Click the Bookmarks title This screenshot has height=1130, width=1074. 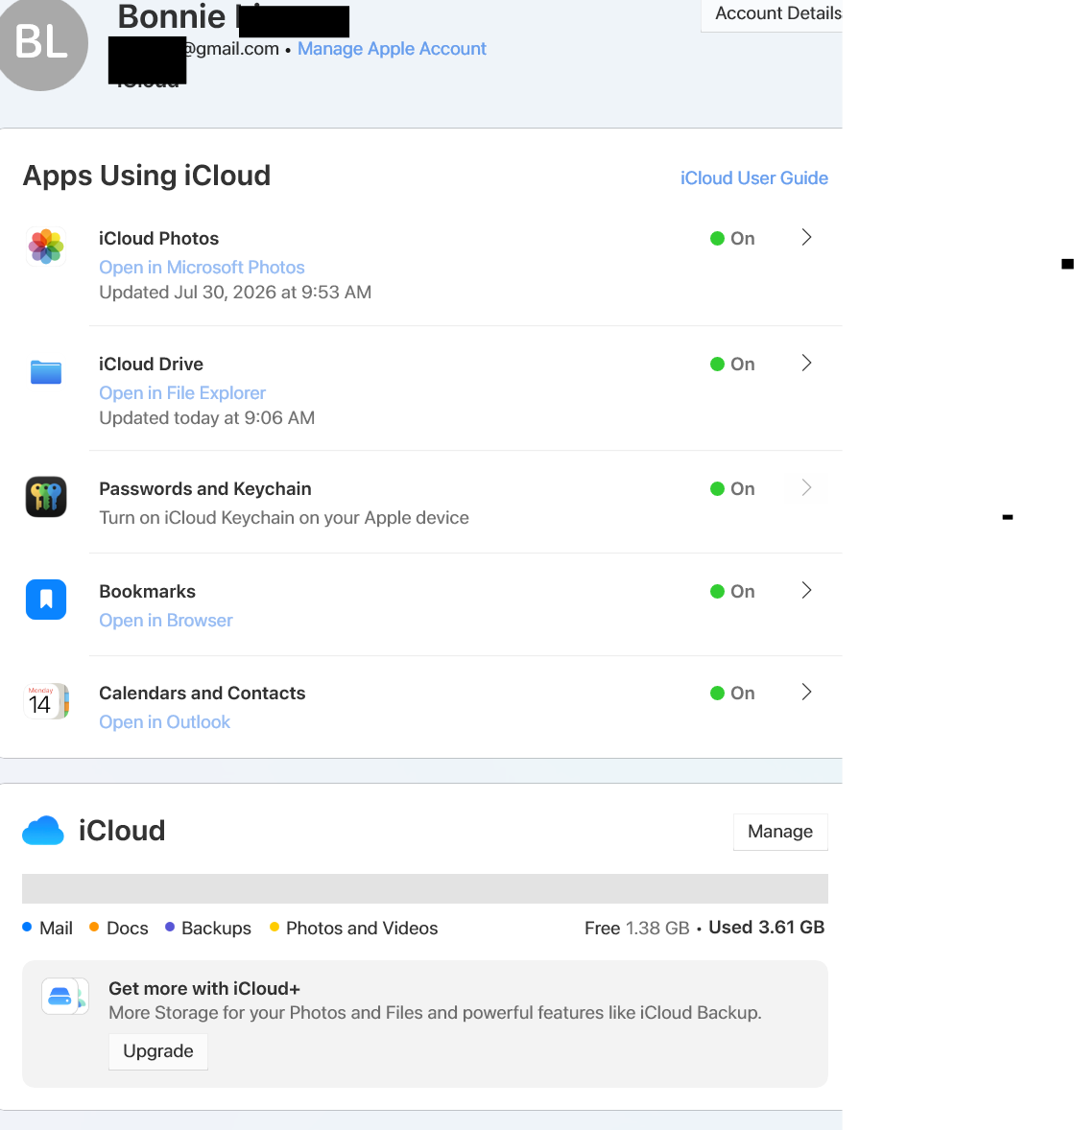147,592
